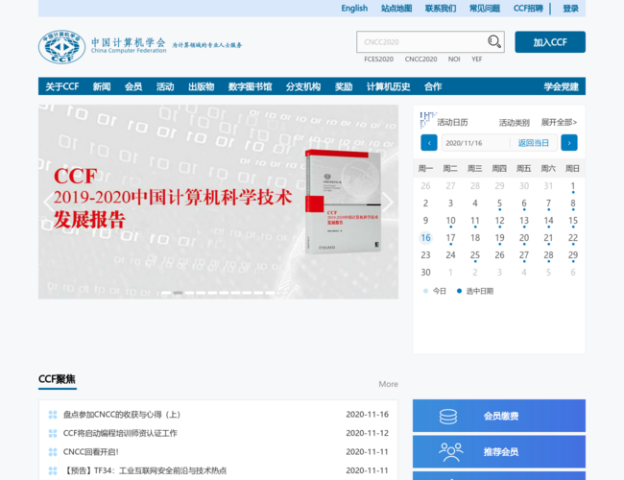Open 关于CCF menu
Screen dimensions: 624x480
point(62,86)
